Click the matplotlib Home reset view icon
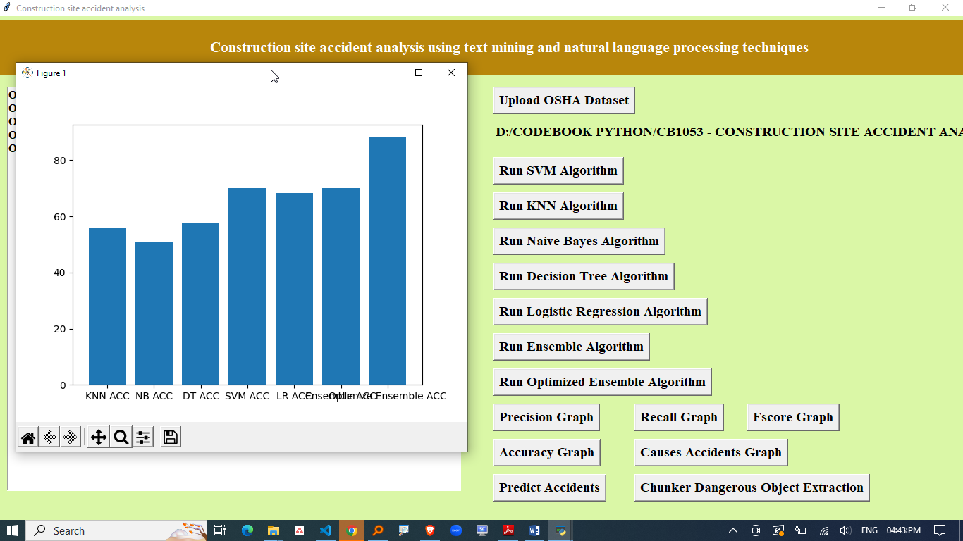Image resolution: width=963 pixels, height=541 pixels. tap(28, 437)
